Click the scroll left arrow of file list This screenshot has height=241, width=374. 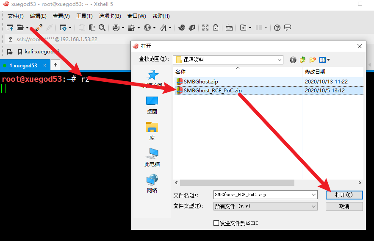(176, 183)
